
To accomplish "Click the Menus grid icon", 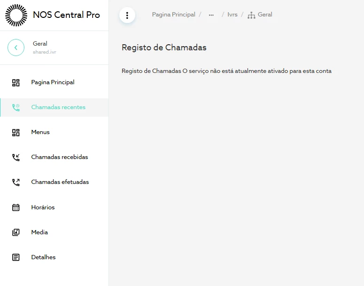I will [x=16, y=133].
